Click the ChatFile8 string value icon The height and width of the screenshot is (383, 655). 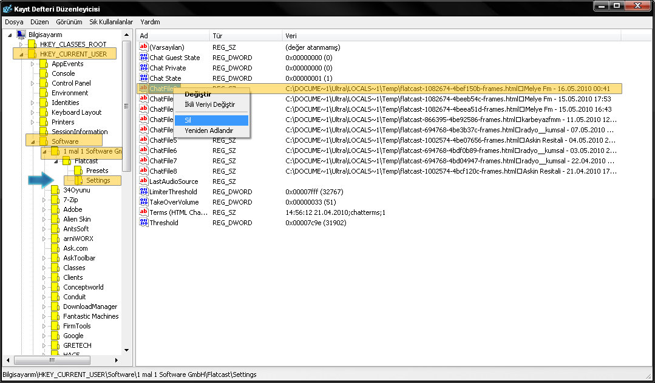pos(144,171)
